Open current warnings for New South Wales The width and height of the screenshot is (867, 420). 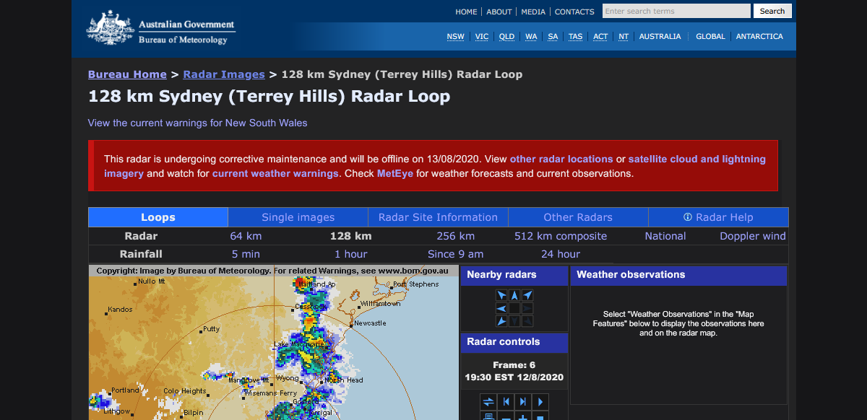[x=197, y=123]
